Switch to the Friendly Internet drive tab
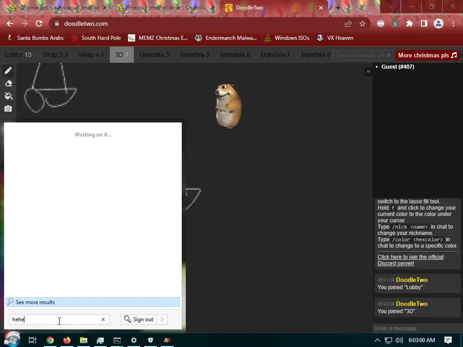This screenshot has width=463, height=347. click(x=166, y=8)
